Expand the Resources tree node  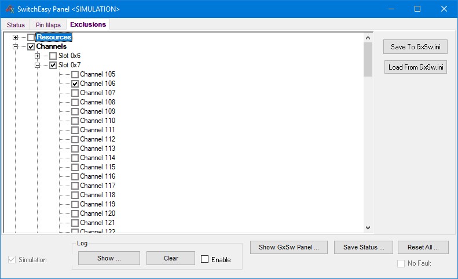tap(16, 38)
